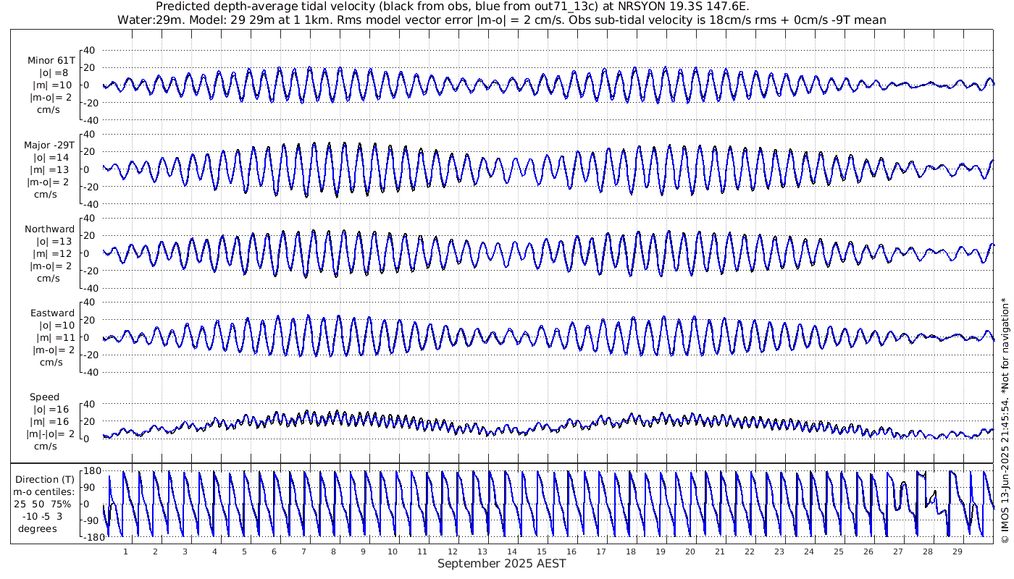Select the IMOS copyright "Not for navigation" text
Screen dimensions: 1014x579
click(1005, 421)
